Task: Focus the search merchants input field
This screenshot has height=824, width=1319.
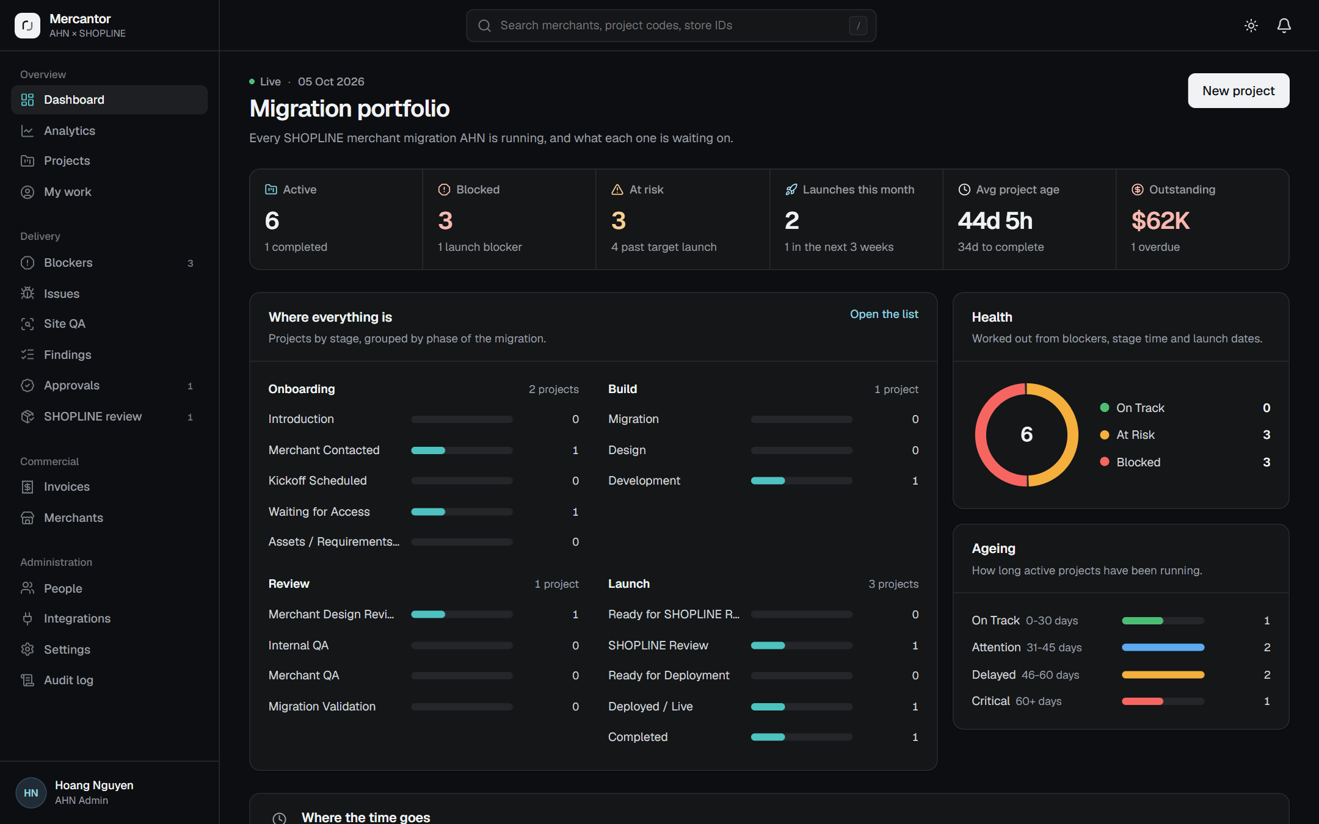Action: (x=671, y=26)
